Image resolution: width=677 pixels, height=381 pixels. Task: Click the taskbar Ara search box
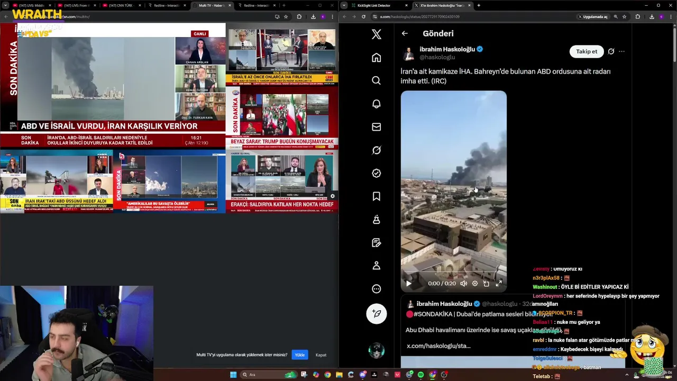tap(268, 375)
